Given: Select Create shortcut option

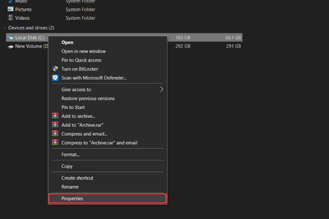Looking at the screenshot, I should [77, 178].
